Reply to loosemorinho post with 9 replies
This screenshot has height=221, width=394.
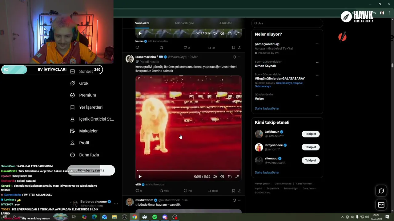pyautogui.click(x=139, y=191)
